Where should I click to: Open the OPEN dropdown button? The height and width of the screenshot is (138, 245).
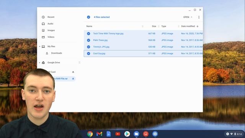click(188, 17)
